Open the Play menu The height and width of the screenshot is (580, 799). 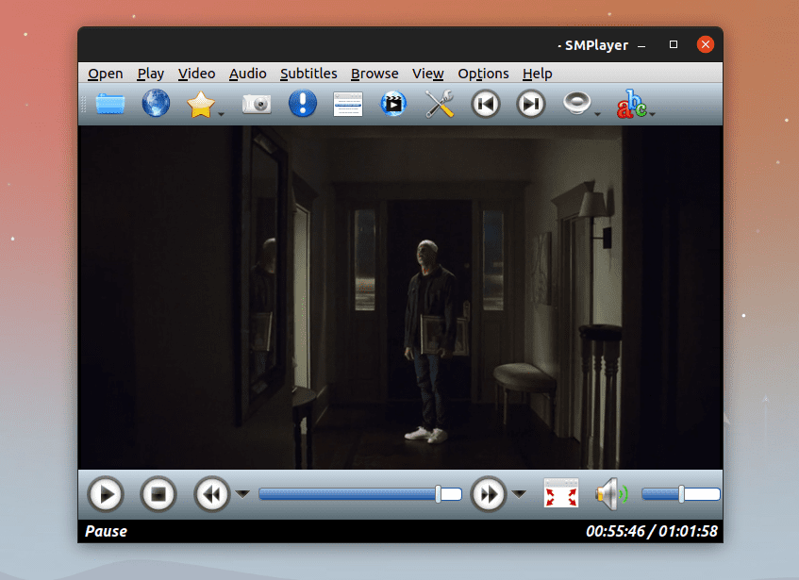[x=151, y=74]
